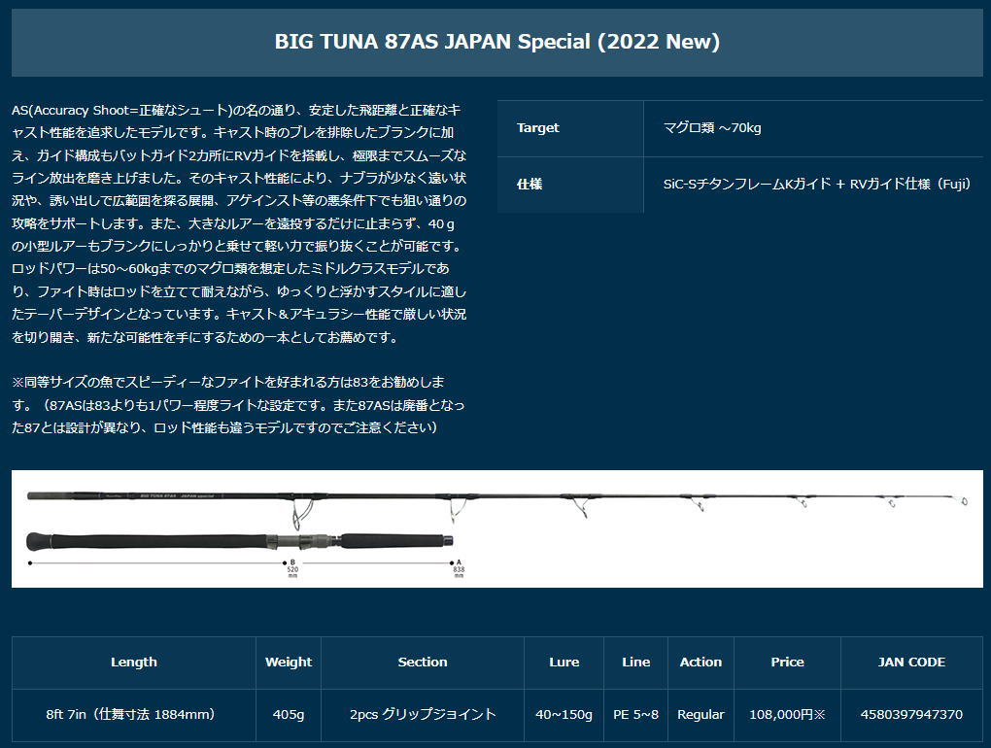The image size is (991, 748).
Task: Click the Weight column header
Action: click(x=289, y=663)
